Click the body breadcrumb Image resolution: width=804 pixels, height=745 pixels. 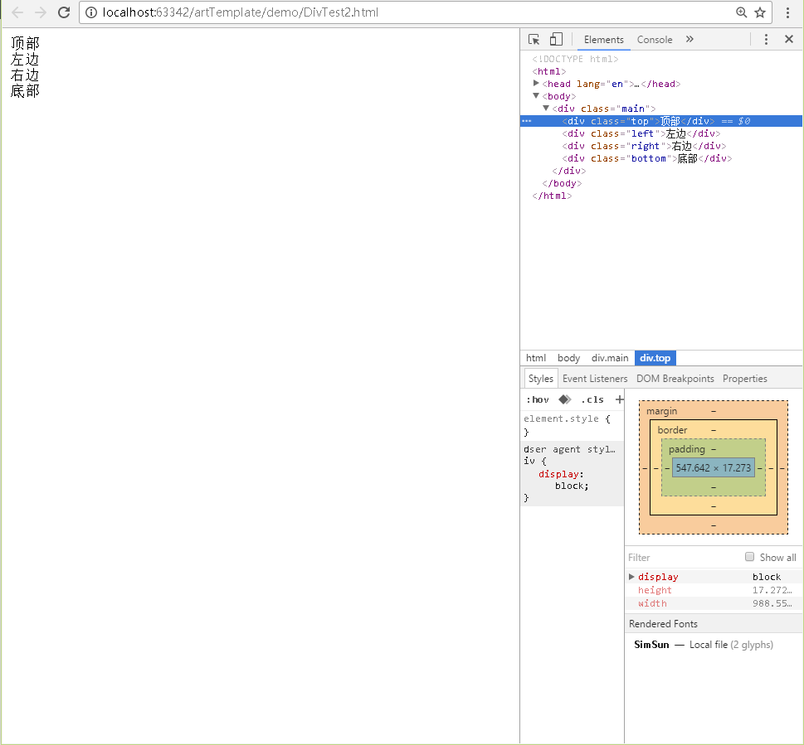(x=568, y=358)
